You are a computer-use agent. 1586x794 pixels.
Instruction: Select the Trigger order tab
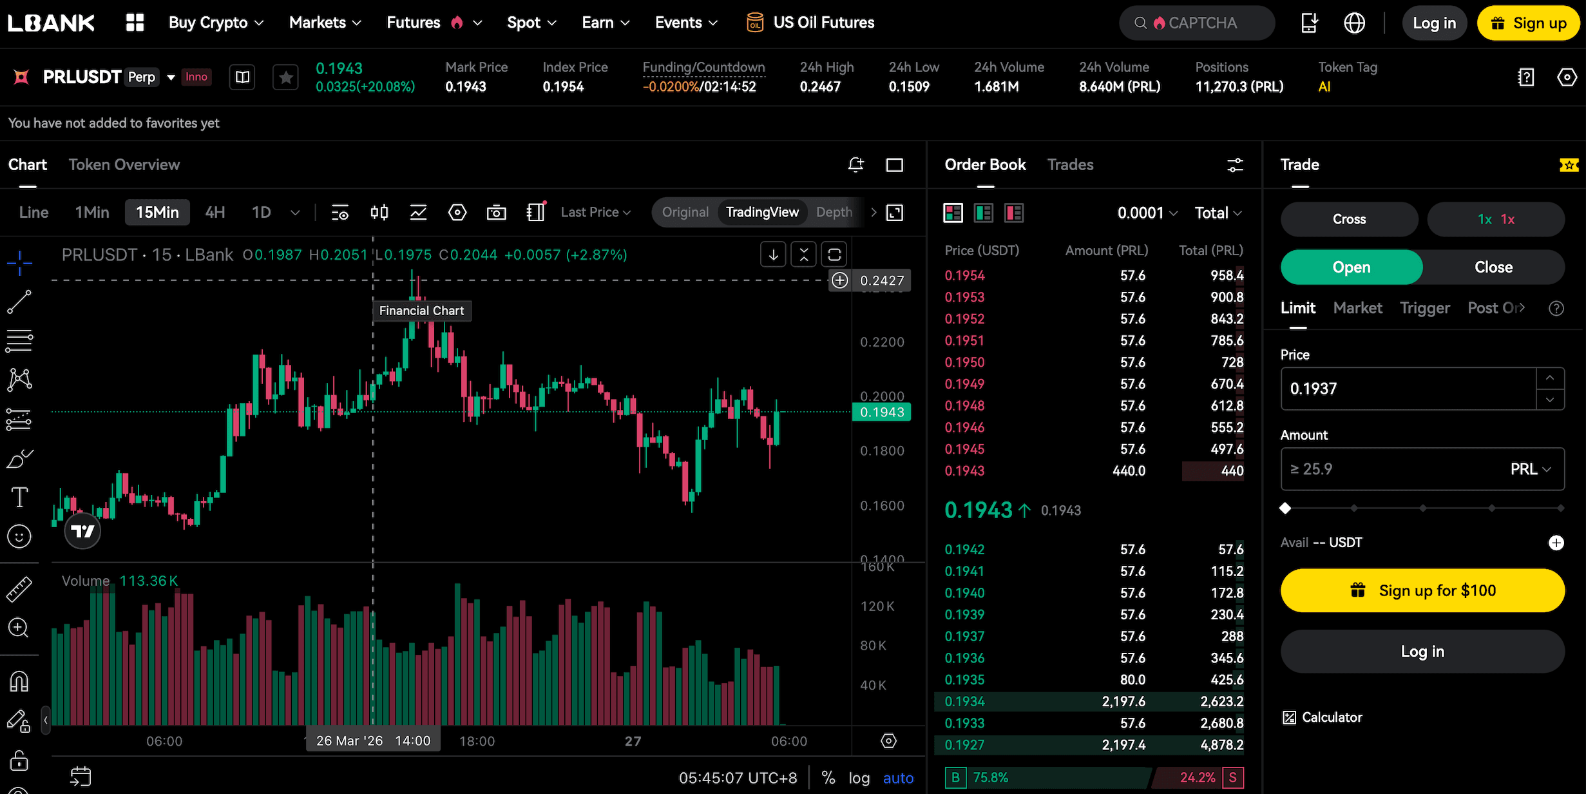click(1424, 308)
